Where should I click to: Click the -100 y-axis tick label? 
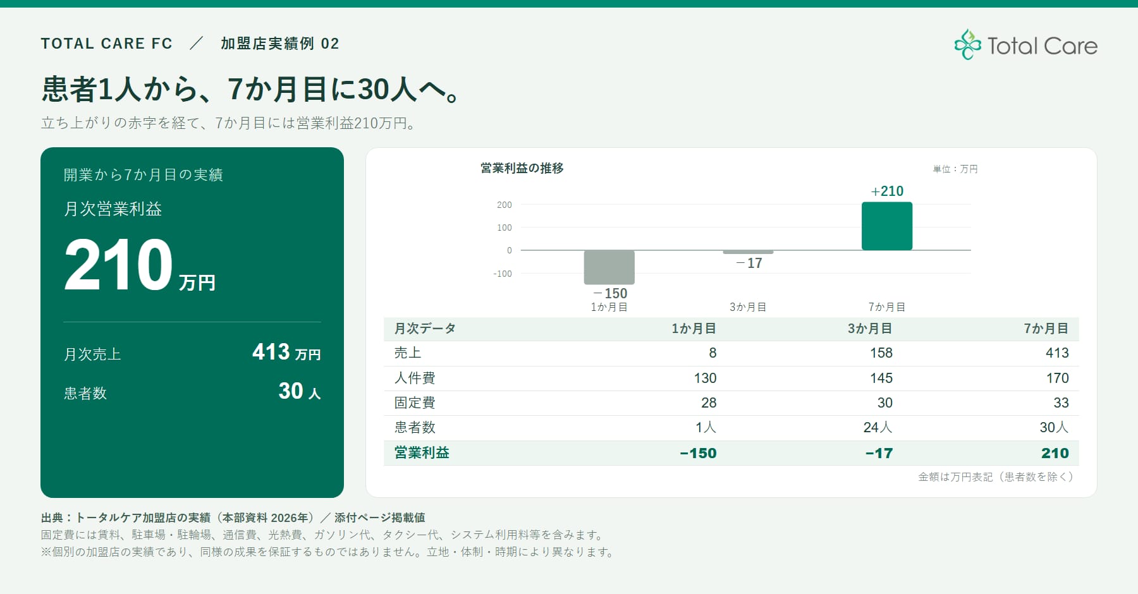pyautogui.click(x=503, y=274)
